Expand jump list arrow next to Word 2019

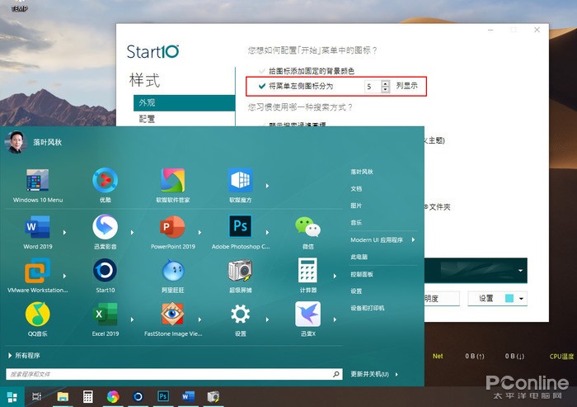[x=64, y=233]
